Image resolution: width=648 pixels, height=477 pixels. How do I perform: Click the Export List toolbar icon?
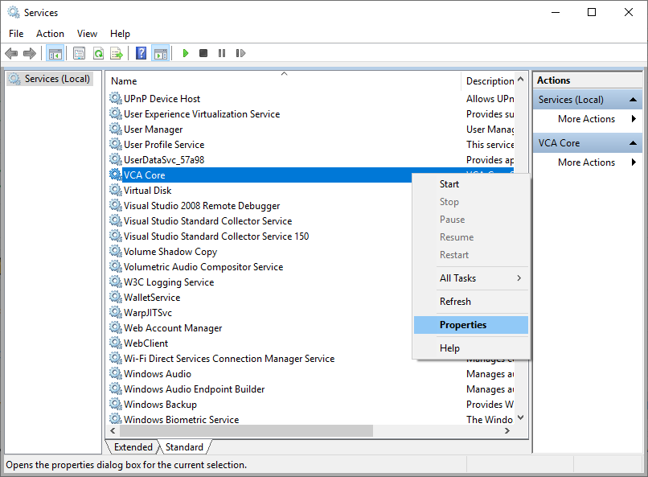(117, 53)
